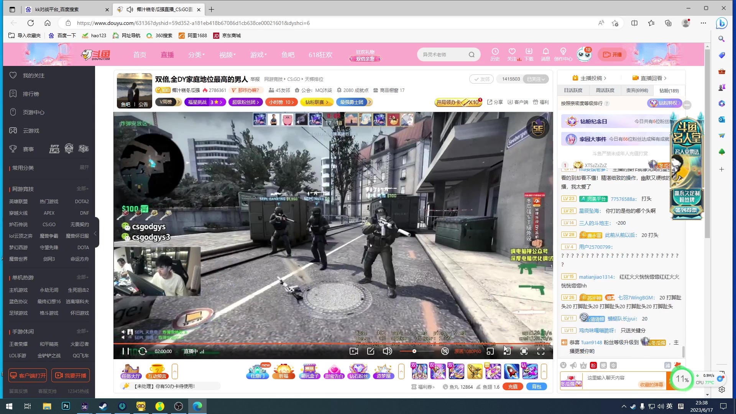
Task: Refresh the stream with the reload icon
Action: coord(142,351)
